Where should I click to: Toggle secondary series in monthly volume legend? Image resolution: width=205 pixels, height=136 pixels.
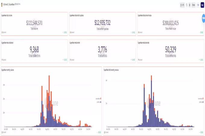tap(98, 99)
